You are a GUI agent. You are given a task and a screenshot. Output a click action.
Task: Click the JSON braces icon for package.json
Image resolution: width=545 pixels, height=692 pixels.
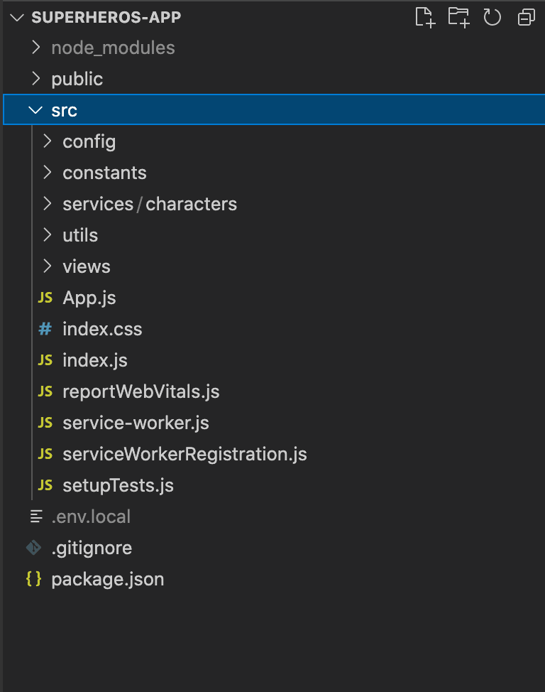[x=33, y=578]
